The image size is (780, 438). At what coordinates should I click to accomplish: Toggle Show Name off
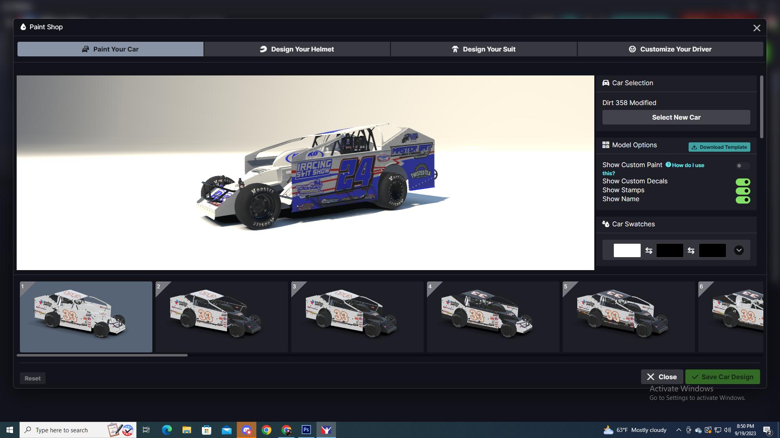click(743, 200)
